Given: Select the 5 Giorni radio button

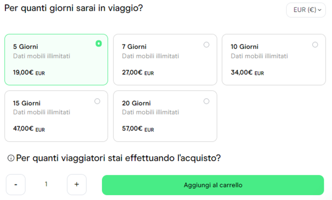Looking at the screenshot, I should click(x=99, y=43).
